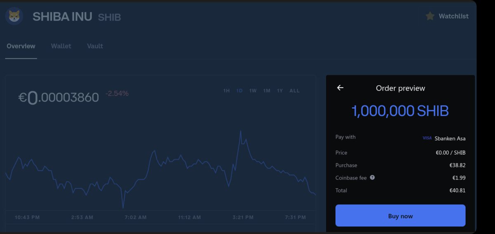495x234 pixels.
Task: Click the €38.82 purchase amount
Action: 457,165
